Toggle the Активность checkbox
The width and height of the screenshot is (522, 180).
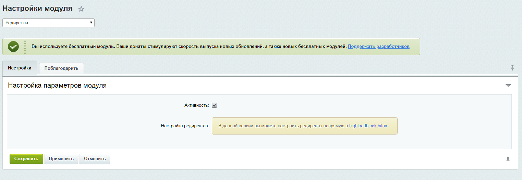point(215,105)
